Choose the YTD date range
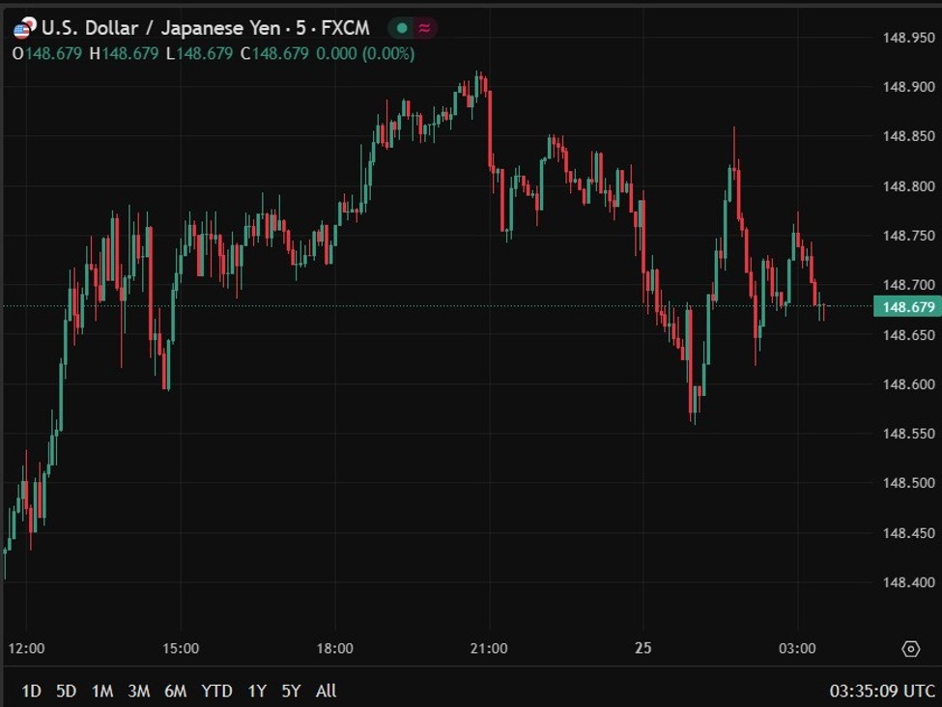The height and width of the screenshot is (707, 942). (x=217, y=691)
